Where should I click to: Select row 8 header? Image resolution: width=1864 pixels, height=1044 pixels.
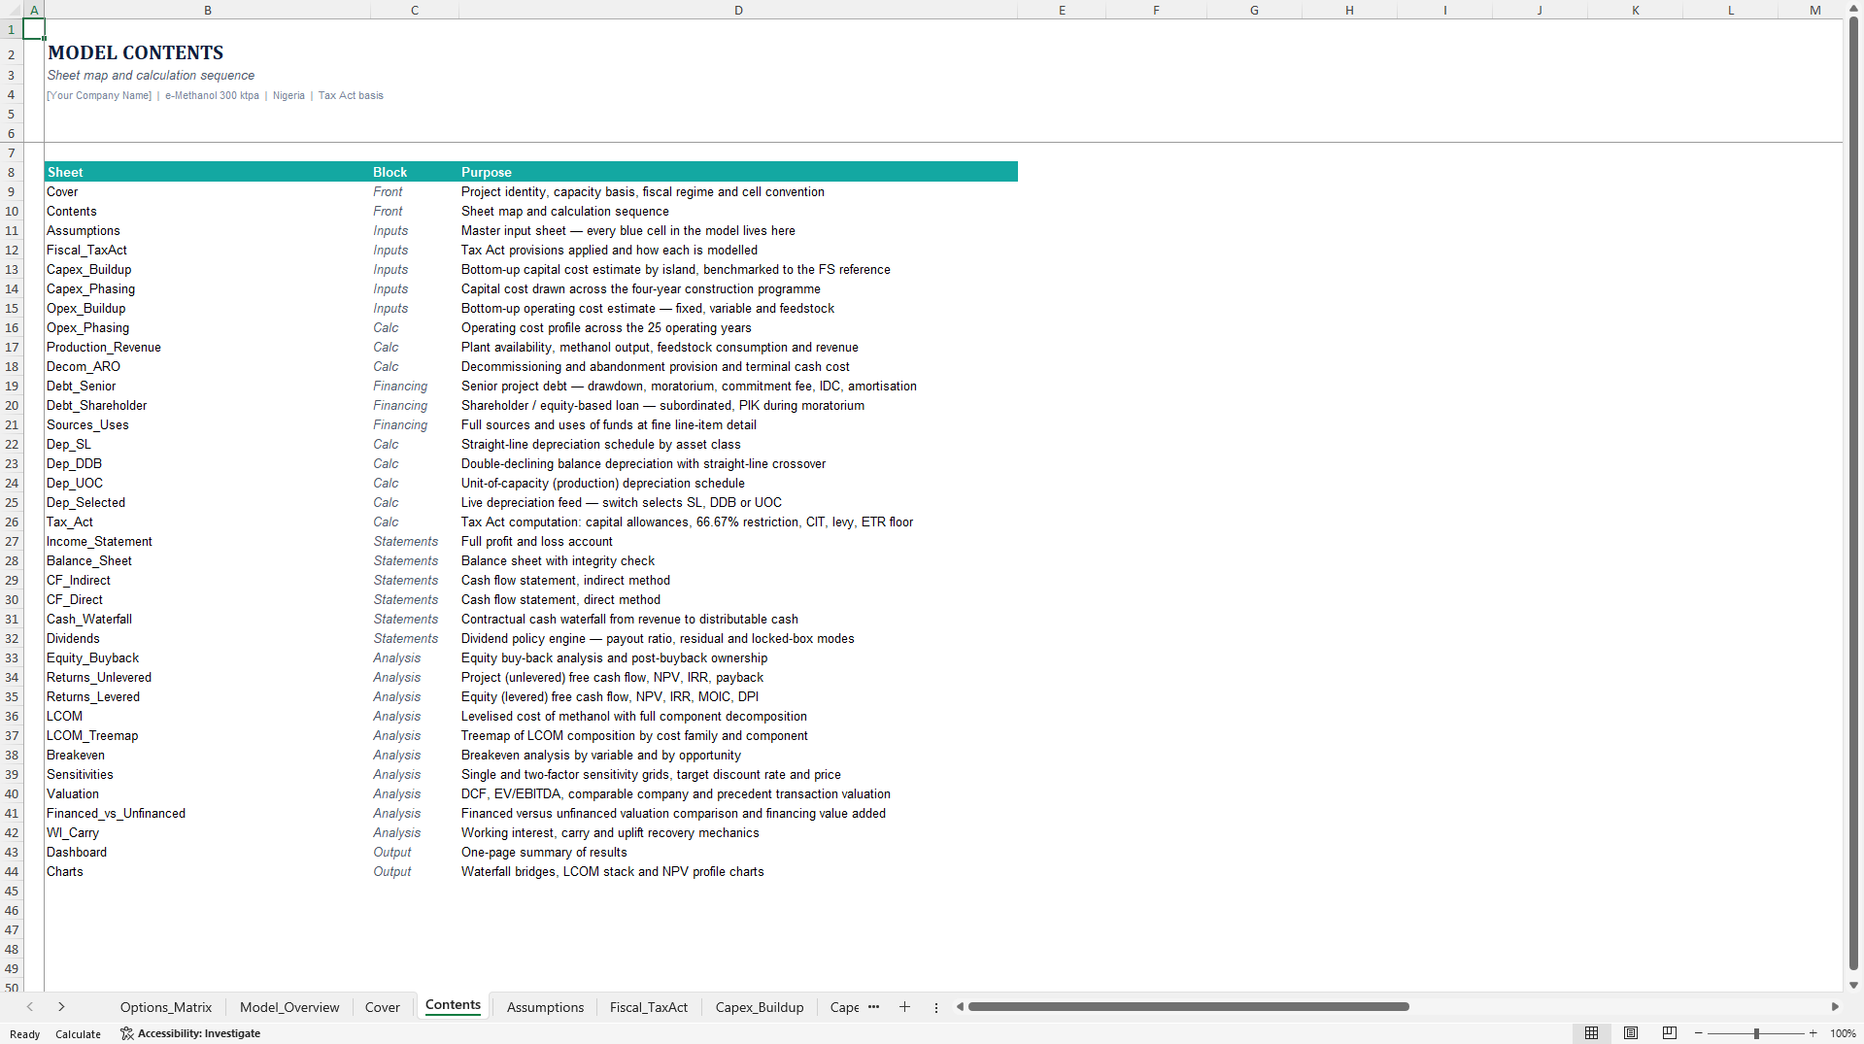click(12, 172)
